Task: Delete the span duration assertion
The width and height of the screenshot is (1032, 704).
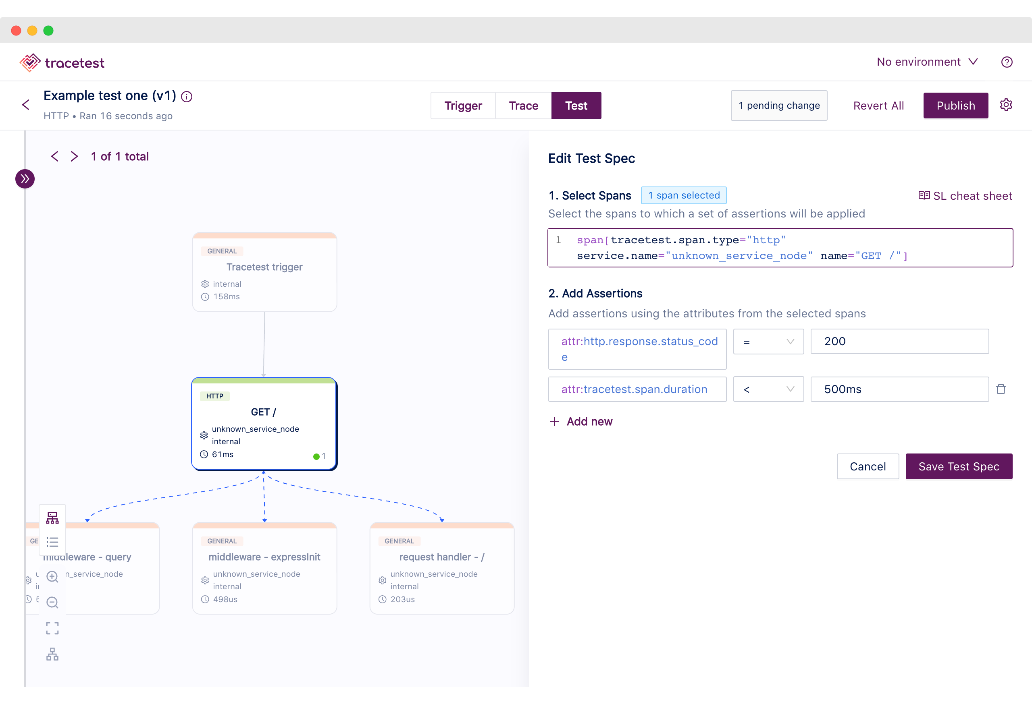Action: point(1001,389)
